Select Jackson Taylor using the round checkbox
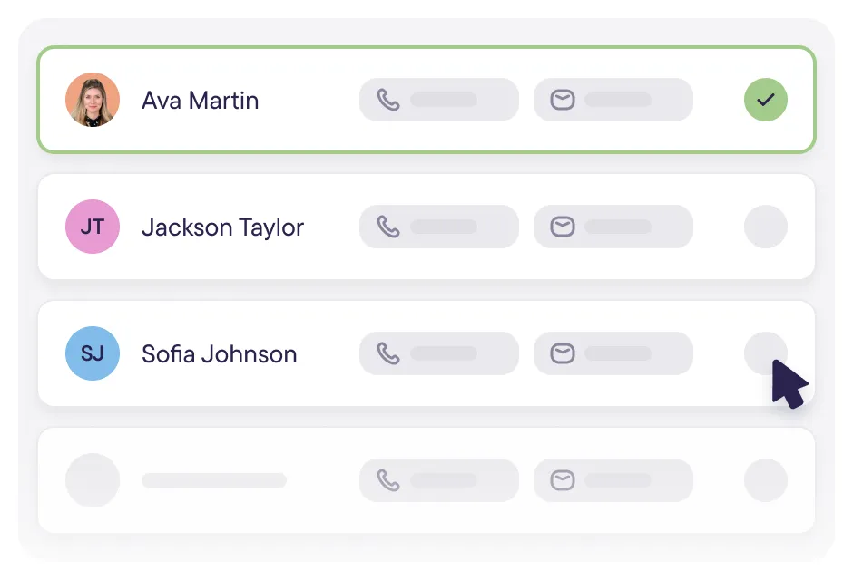The image size is (853, 580). (765, 227)
